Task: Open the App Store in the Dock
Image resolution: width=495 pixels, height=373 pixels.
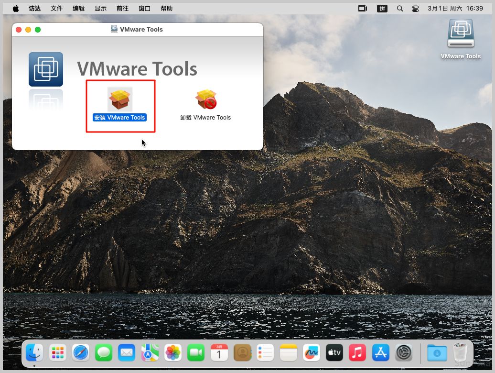Action: tap(381, 353)
